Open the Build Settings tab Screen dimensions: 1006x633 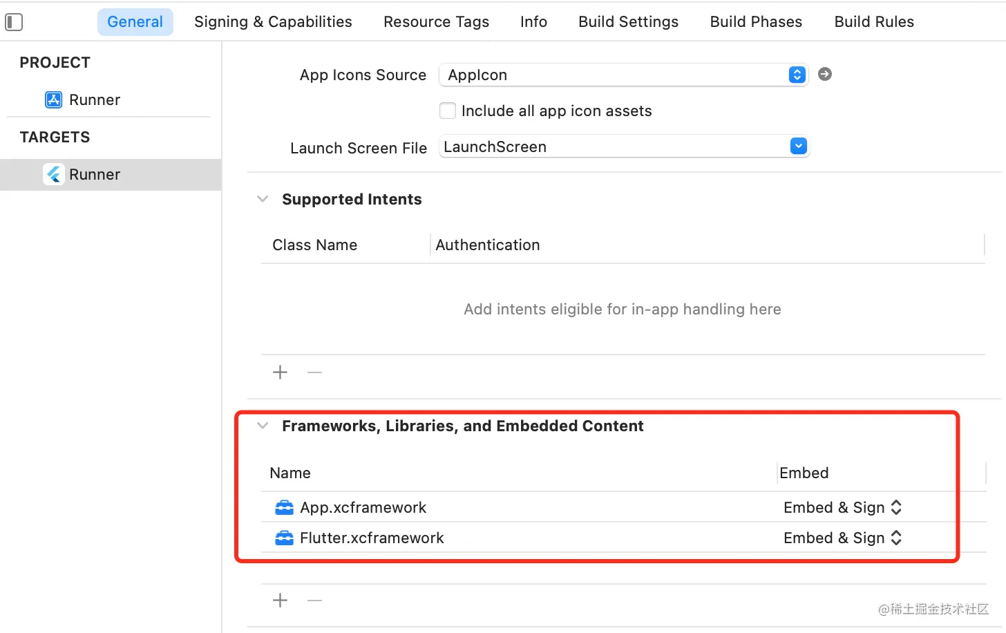(628, 22)
